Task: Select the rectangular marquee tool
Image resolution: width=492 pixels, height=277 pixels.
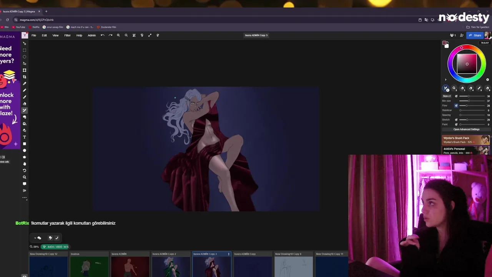Action: [x=25, y=50]
